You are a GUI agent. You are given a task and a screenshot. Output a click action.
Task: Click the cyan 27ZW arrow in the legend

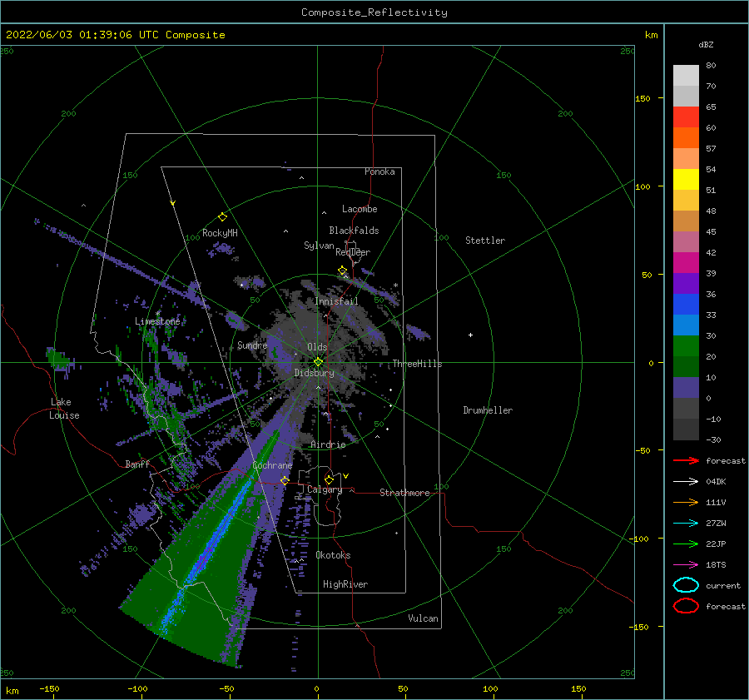click(686, 523)
